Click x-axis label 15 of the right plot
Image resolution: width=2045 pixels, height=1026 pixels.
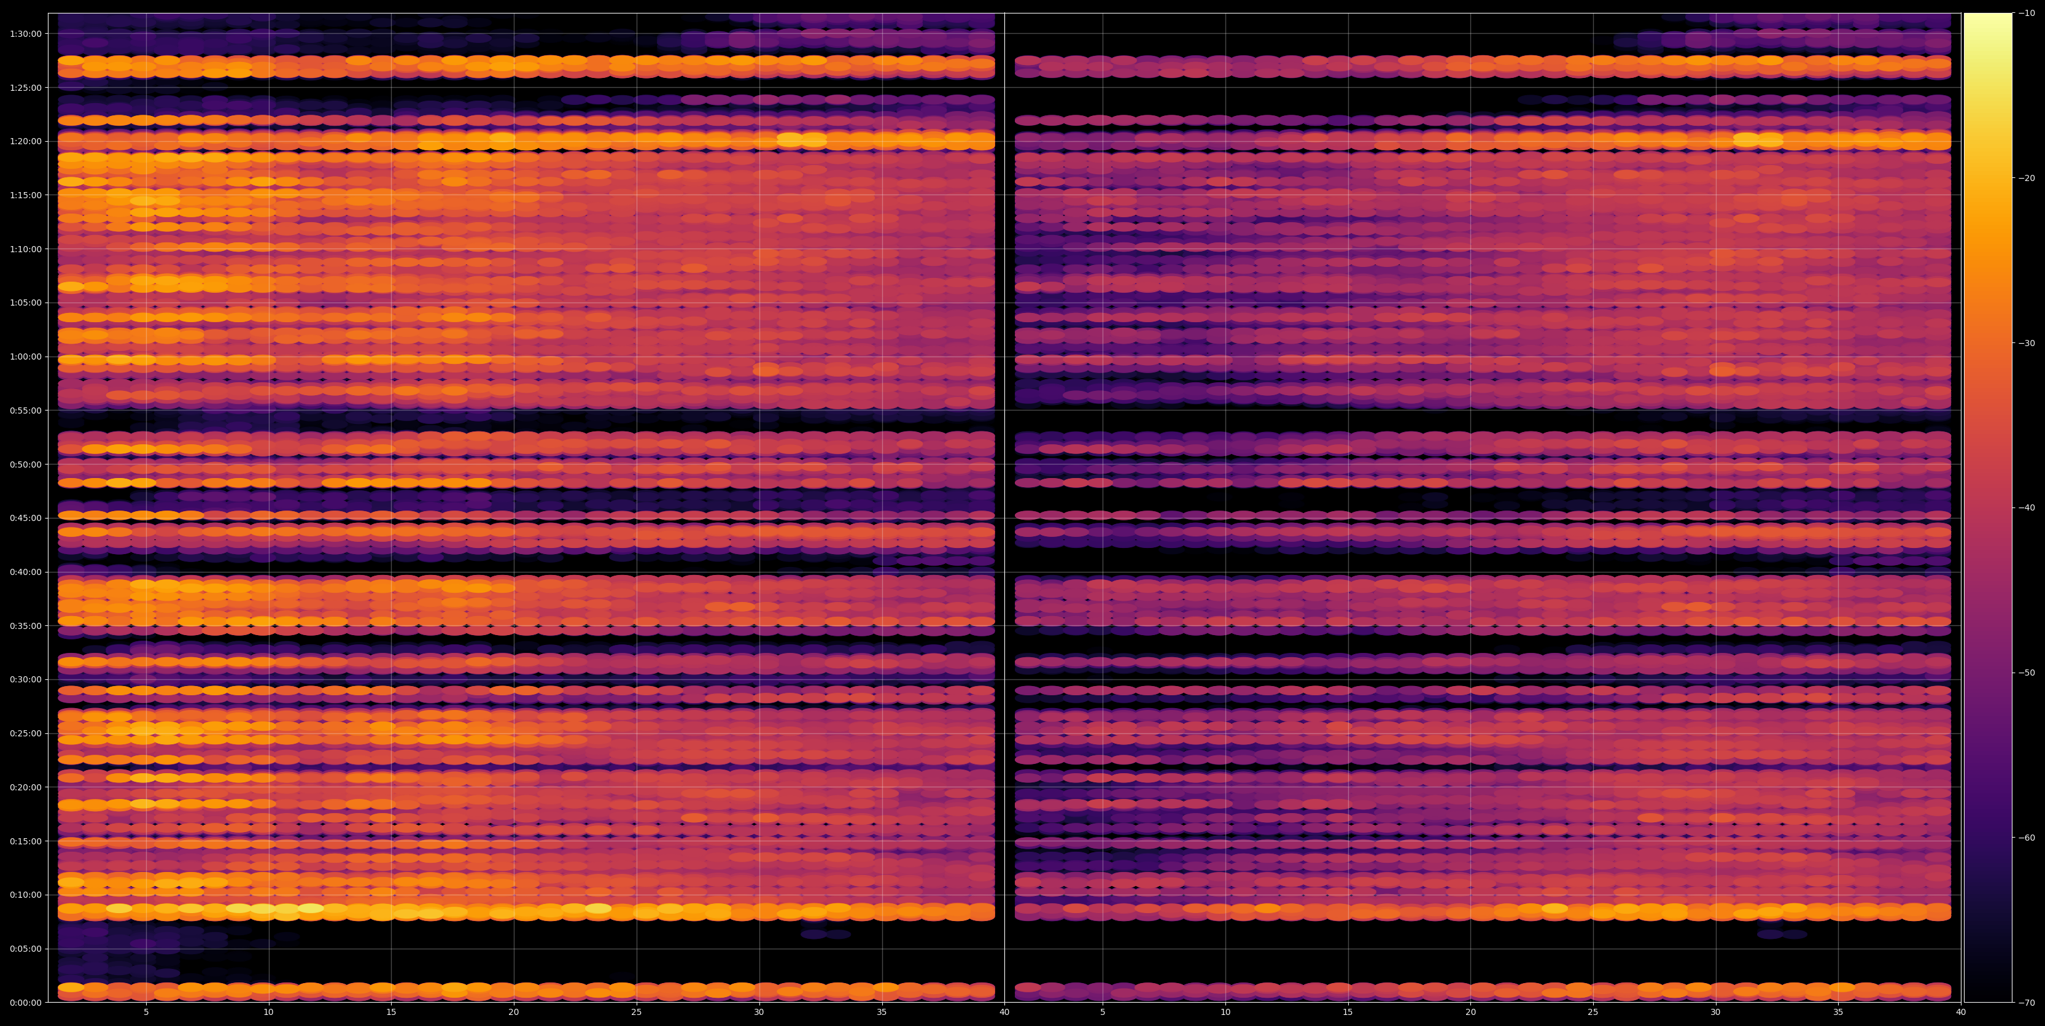pos(1348,1012)
